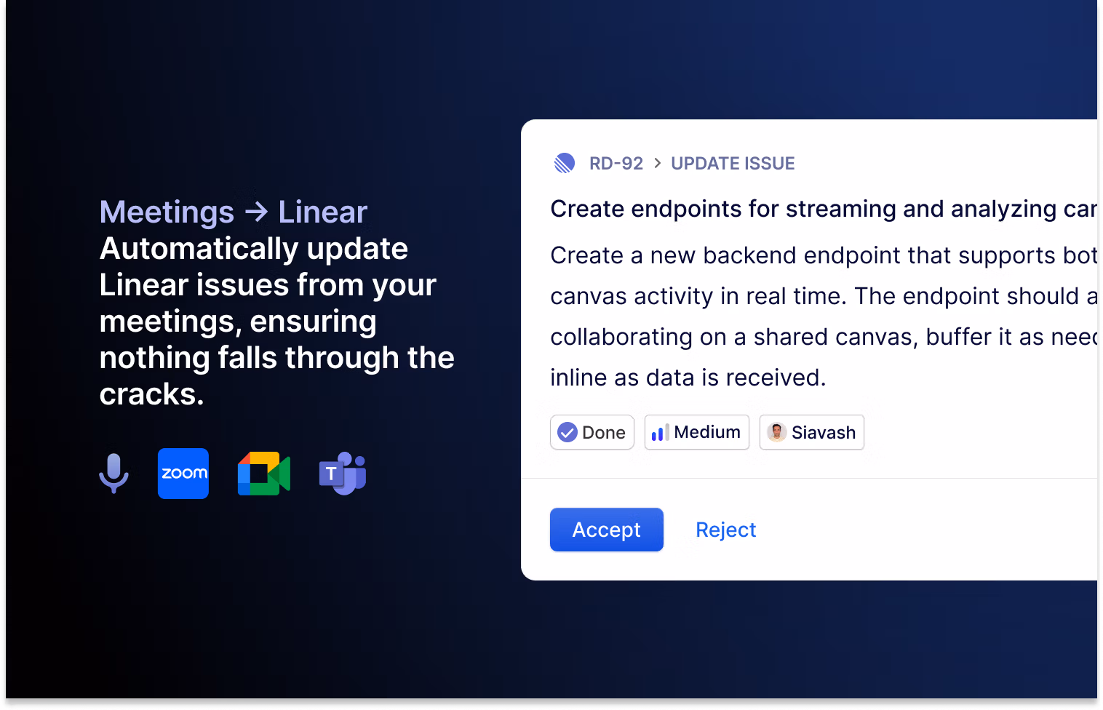1103x710 pixels.
Task: Click the Zoom app icon
Action: point(183,474)
